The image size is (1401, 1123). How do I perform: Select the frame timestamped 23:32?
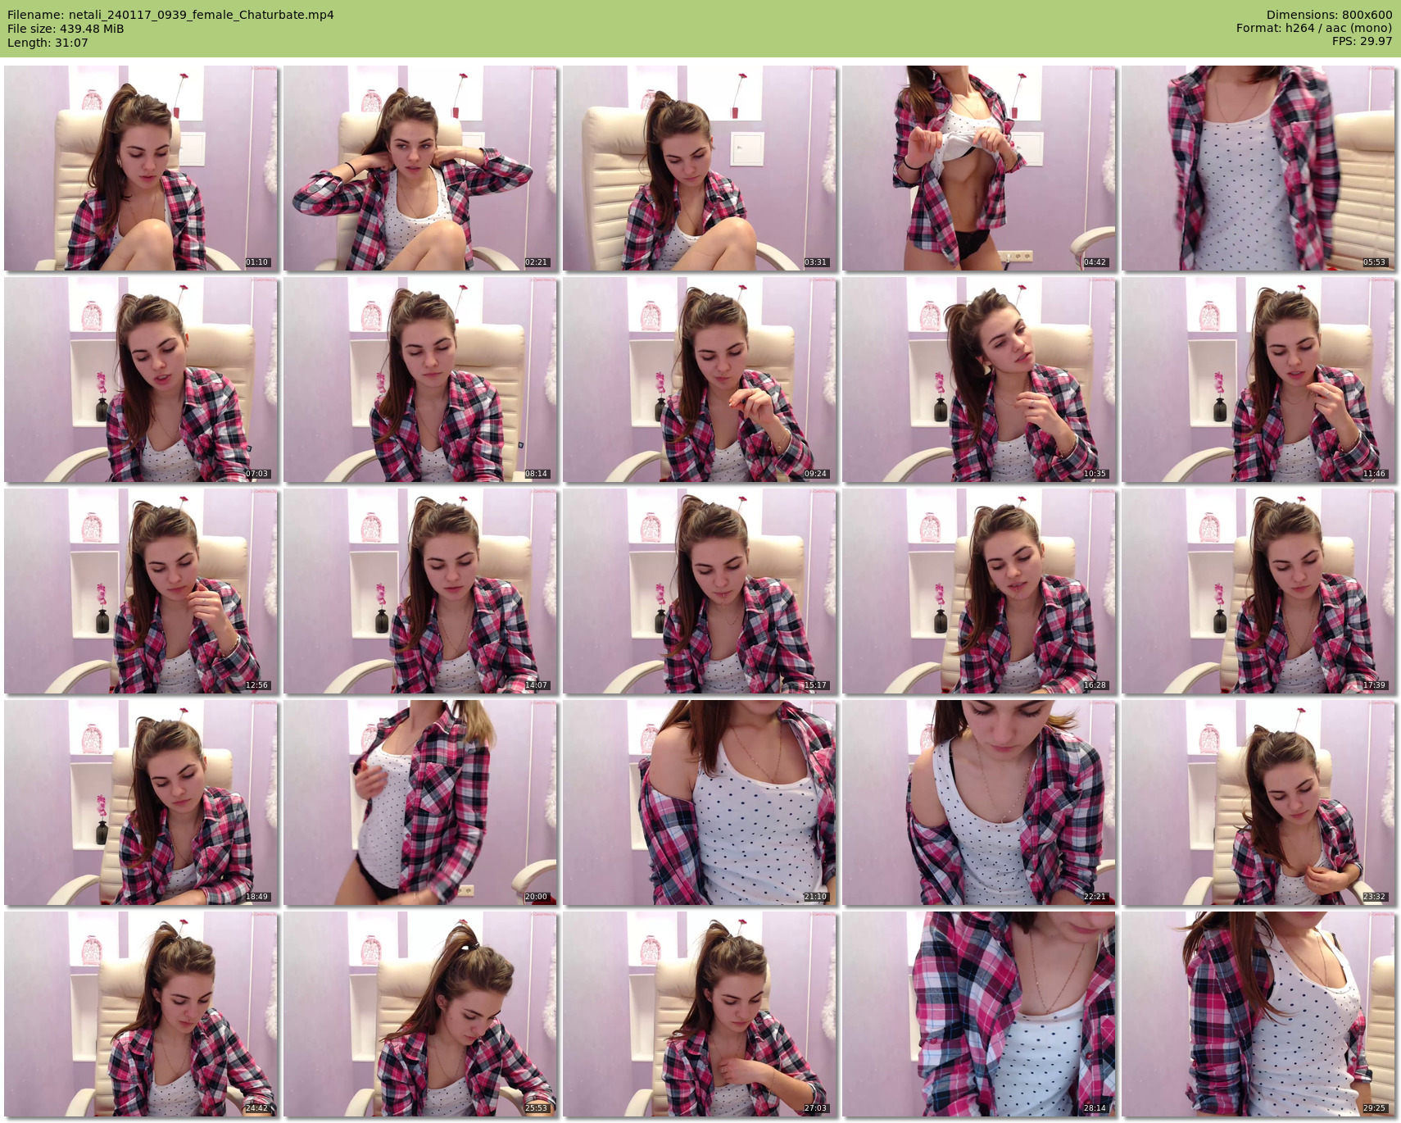tap(1258, 802)
